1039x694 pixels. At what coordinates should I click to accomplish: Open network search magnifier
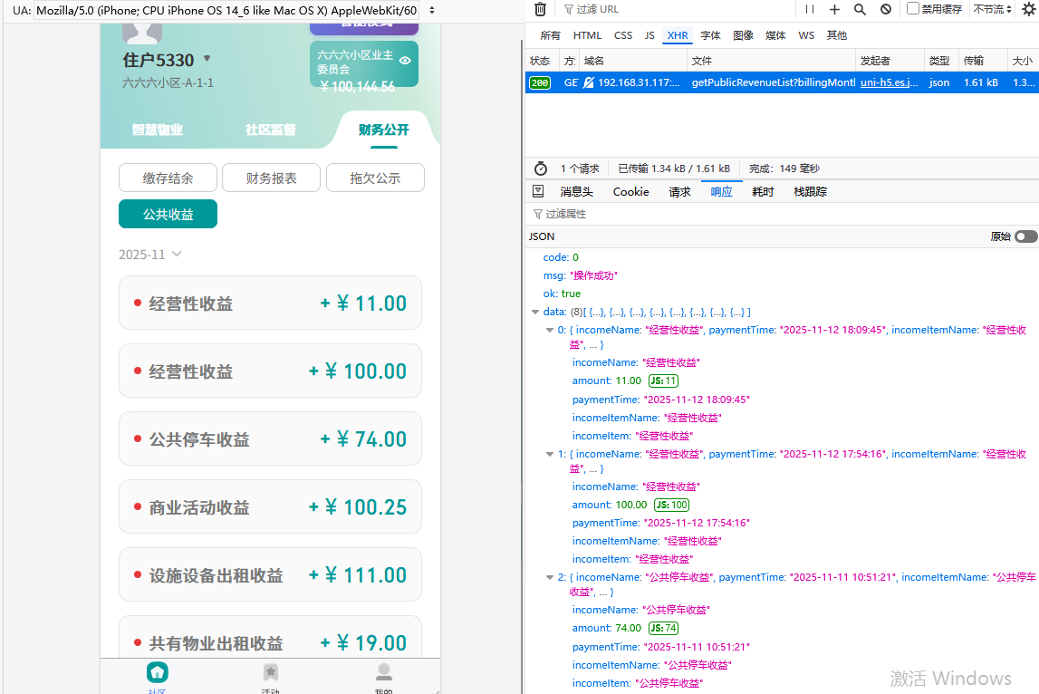click(x=860, y=9)
